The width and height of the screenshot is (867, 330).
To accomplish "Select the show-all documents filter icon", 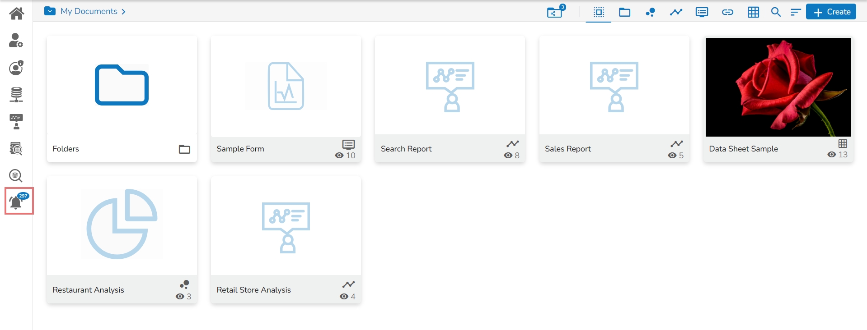I will [x=599, y=12].
